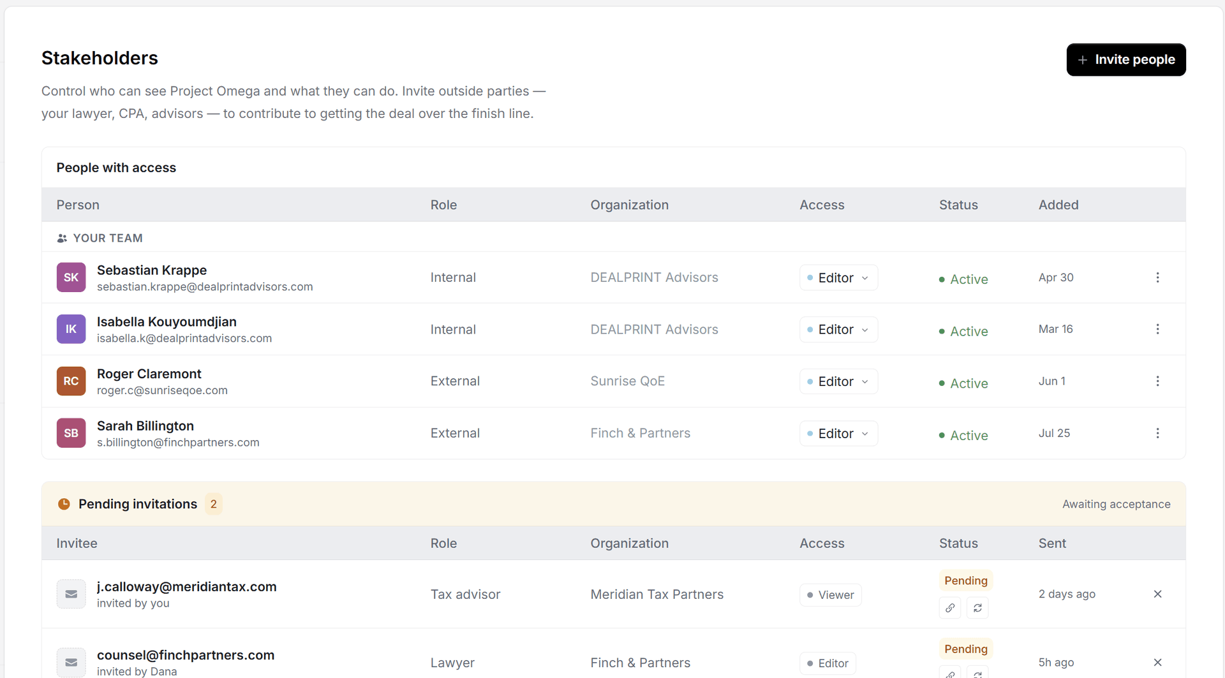Viewport: 1225px width, 678px height.
Task: Click the envelope icon beside j.calloway@meridiantax.com
Action: pos(71,594)
